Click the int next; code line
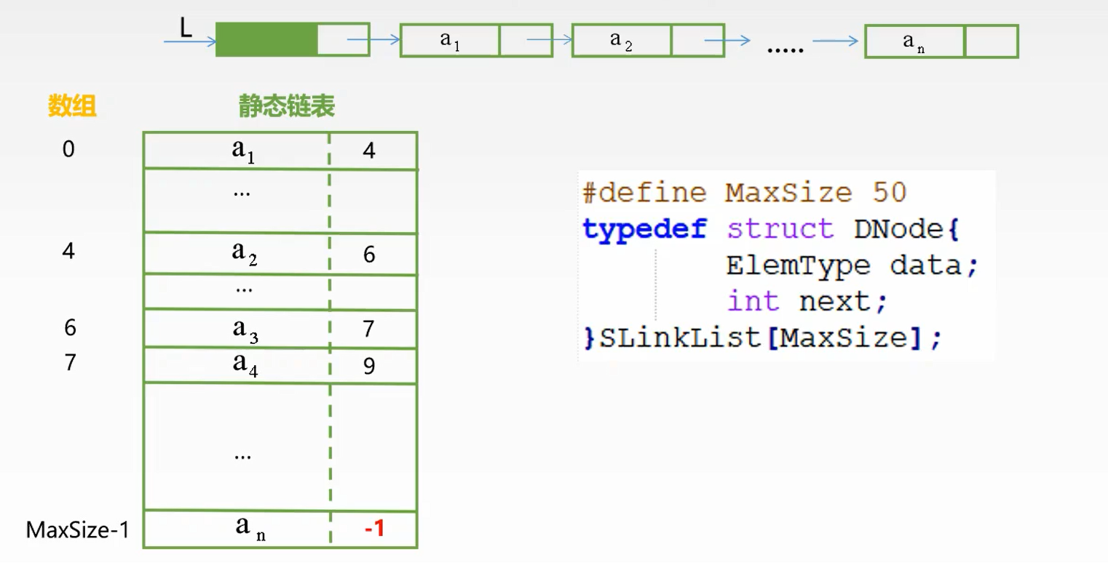1108x563 pixels. (807, 301)
